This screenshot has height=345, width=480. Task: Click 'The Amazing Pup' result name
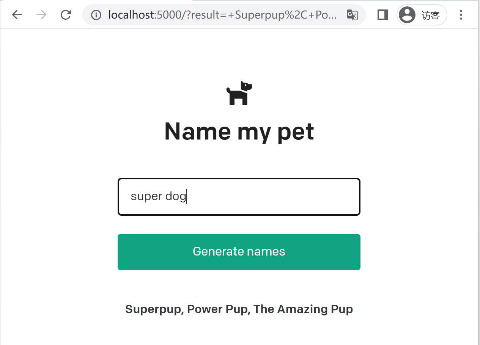click(303, 309)
